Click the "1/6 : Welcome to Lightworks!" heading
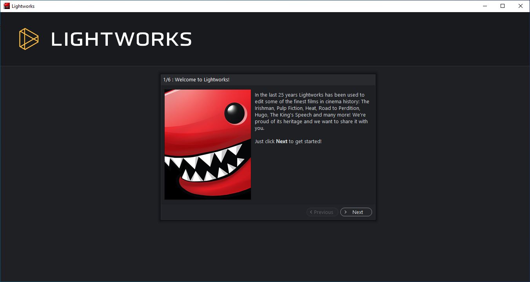Image resolution: width=530 pixels, height=282 pixels. (x=196, y=79)
